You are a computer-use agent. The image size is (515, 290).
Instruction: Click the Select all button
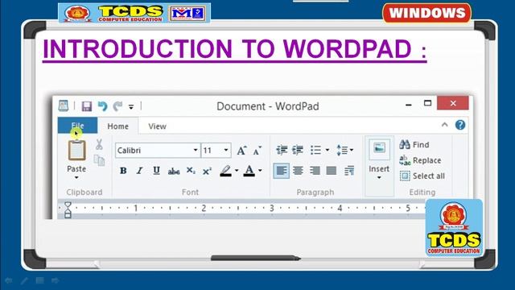(x=422, y=176)
